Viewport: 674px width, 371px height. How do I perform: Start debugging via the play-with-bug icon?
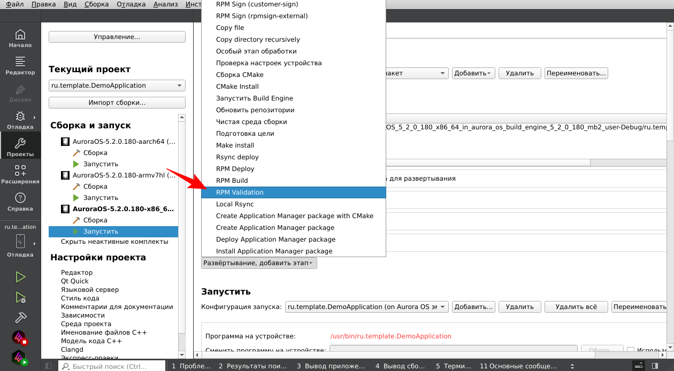coord(20,297)
